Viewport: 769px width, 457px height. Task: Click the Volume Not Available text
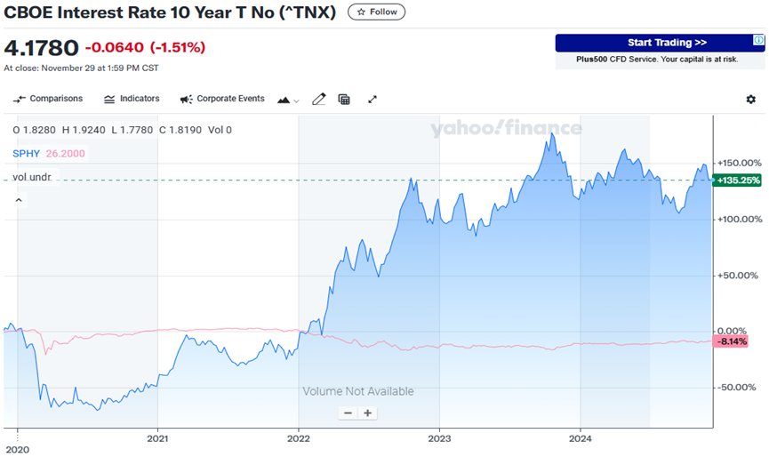(358, 391)
